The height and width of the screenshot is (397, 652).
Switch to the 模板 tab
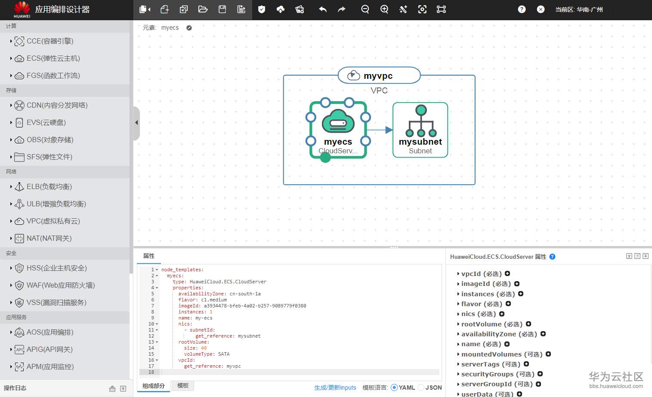tap(183, 386)
